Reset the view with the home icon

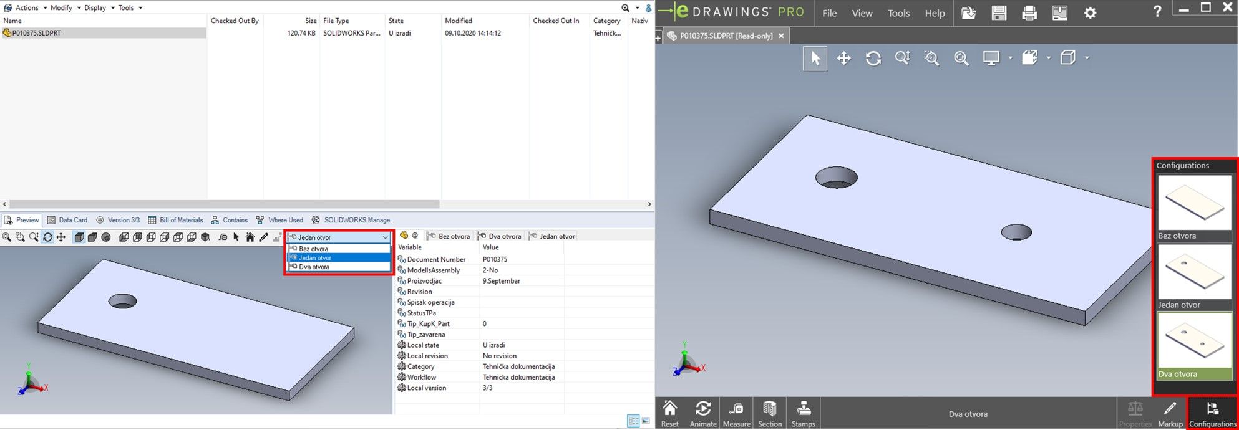[670, 414]
